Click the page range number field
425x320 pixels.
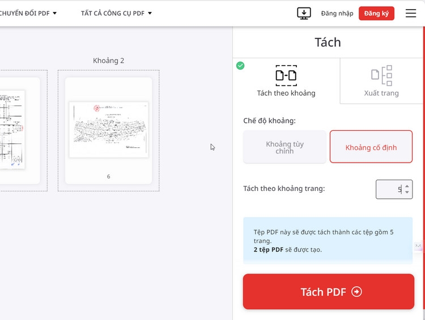point(394,189)
